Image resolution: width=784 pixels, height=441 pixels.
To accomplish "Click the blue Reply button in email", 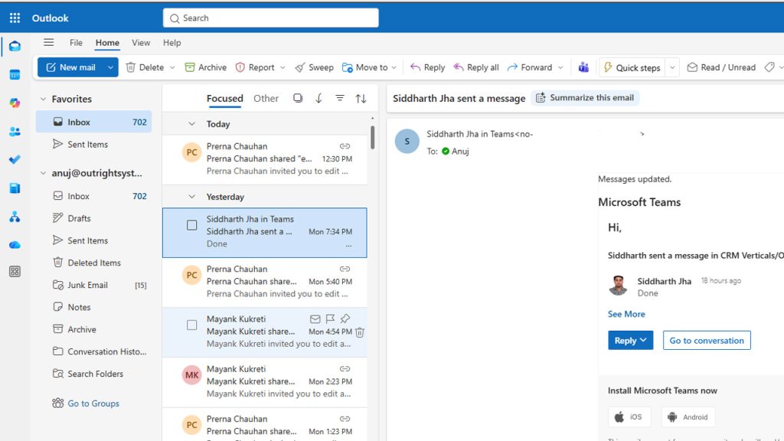I will click(631, 341).
